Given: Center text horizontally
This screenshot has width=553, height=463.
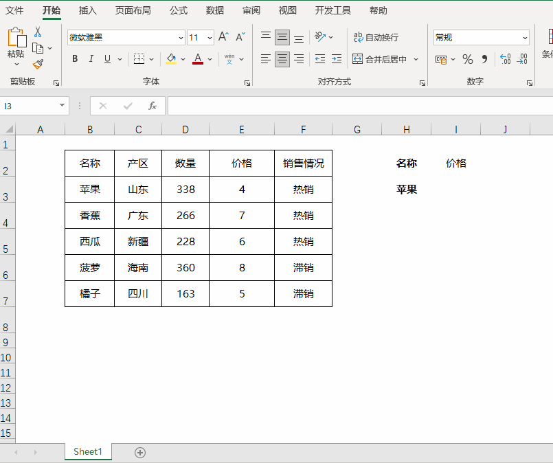Looking at the screenshot, I should pos(282,59).
